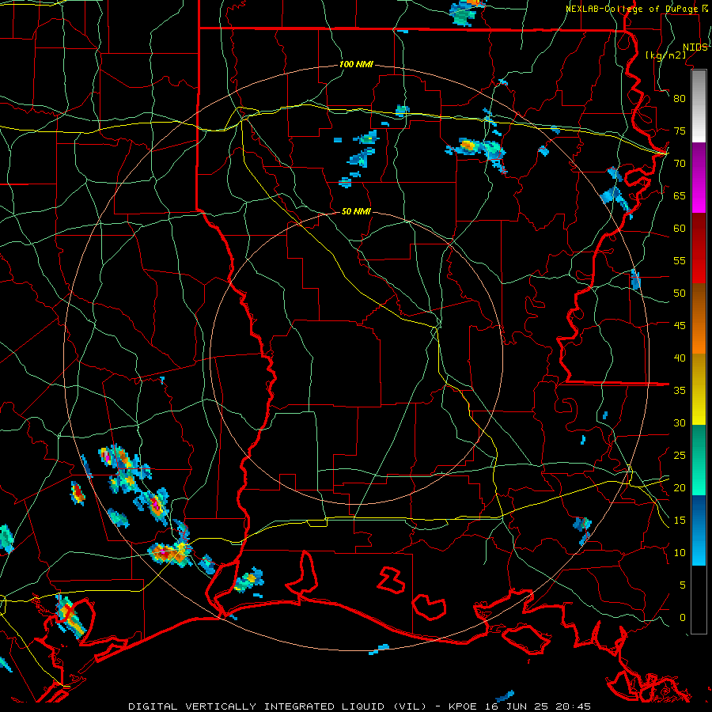Click the scale value "45"
The image size is (712, 712).
680,326
